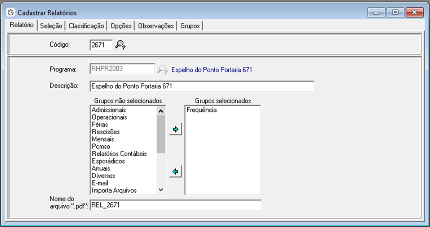The height and width of the screenshot is (227, 430).
Task: Select Admissionais in unselected groups list
Action: click(109, 110)
